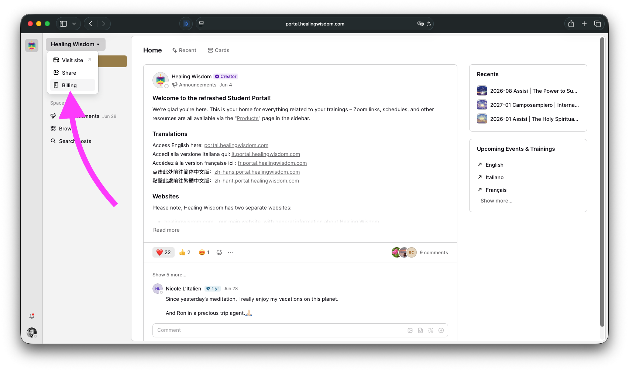Open Billing from the dropdown menu
This screenshot has width=629, height=371.
point(73,85)
